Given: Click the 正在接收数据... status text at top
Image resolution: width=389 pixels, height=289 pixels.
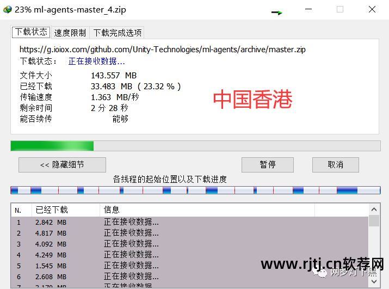Looking at the screenshot, I should click(x=96, y=61).
